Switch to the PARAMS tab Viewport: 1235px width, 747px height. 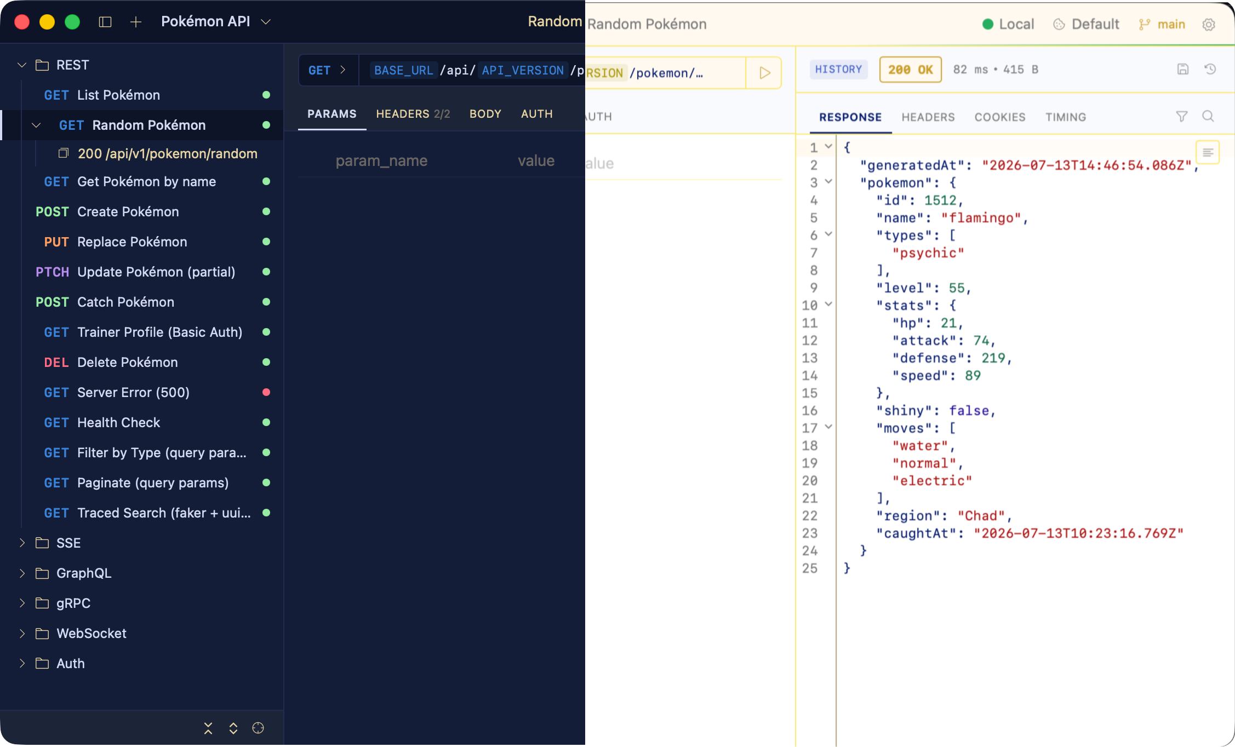point(332,114)
